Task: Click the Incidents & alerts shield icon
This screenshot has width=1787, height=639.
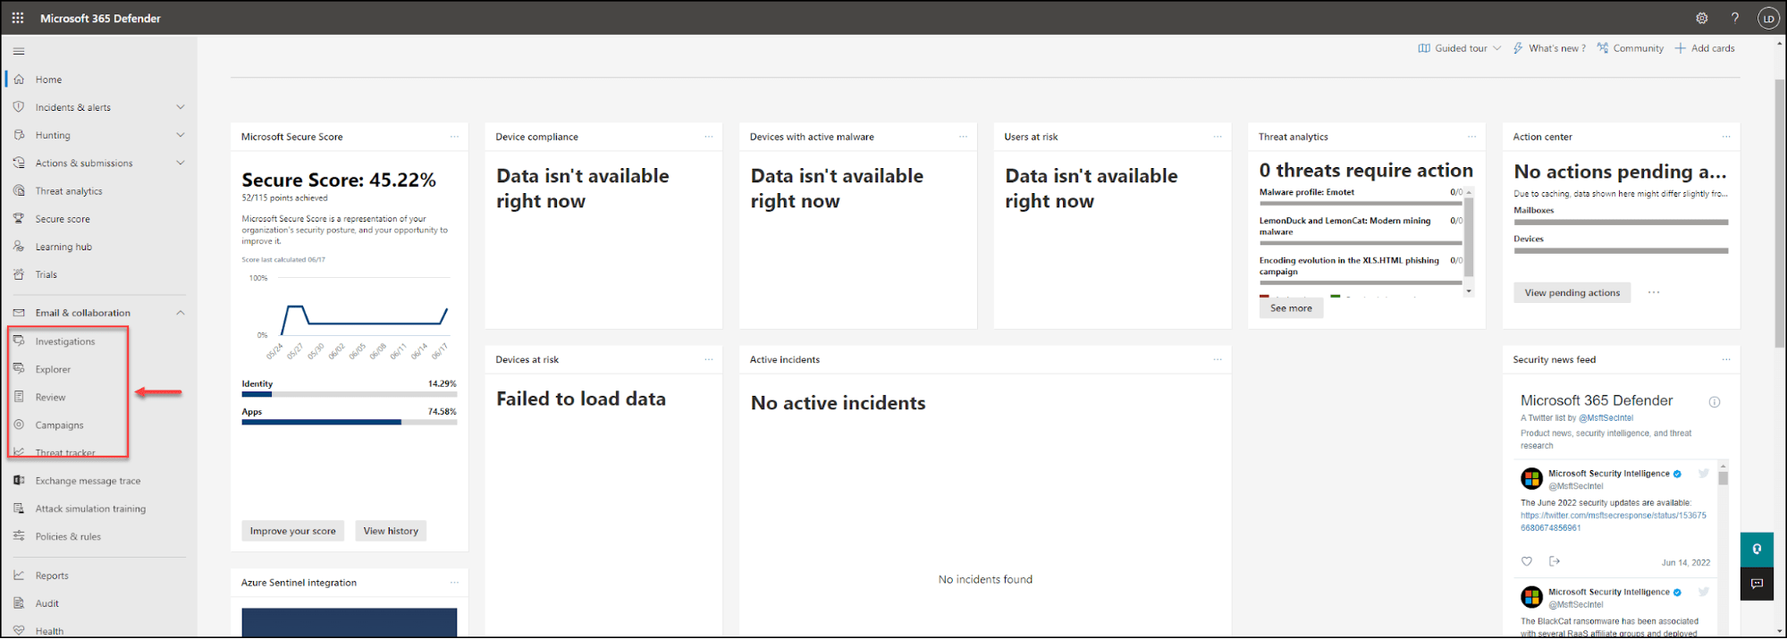Action: [19, 107]
